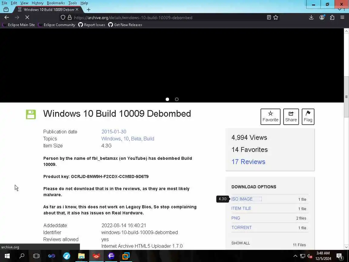This screenshot has width=349, height=262.
Task: Open File Explorer from the taskbar
Action: (81, 256)
